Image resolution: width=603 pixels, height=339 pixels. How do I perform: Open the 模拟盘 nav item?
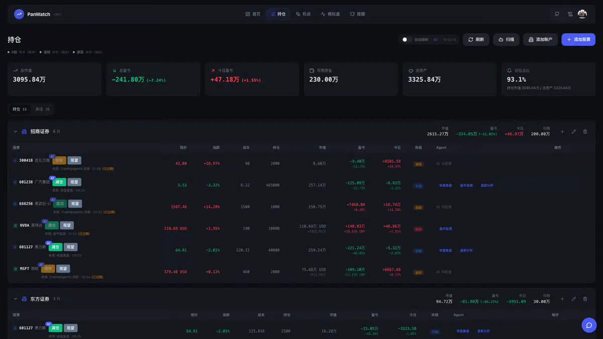pyautogui.click(x=330, y=14)
